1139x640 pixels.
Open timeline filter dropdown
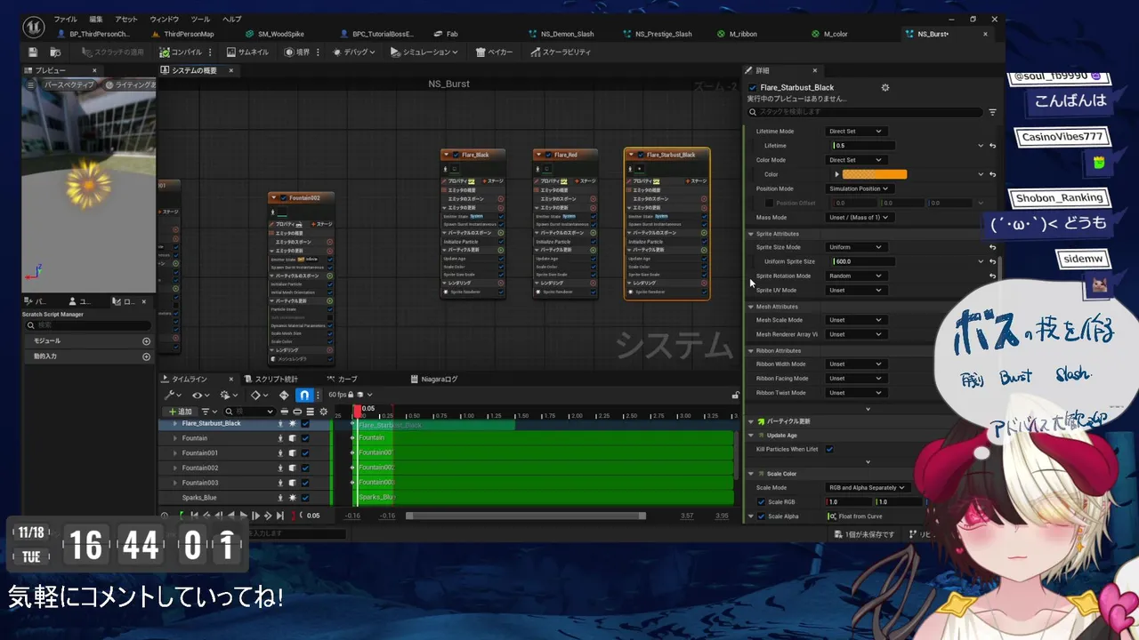pos(207,412)
